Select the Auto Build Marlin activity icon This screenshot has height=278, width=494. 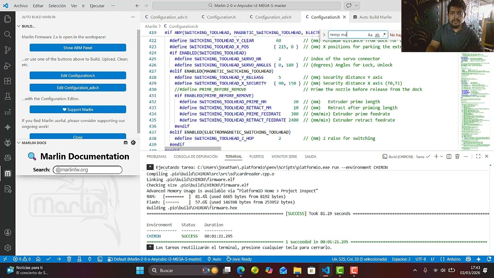[8, 173]
